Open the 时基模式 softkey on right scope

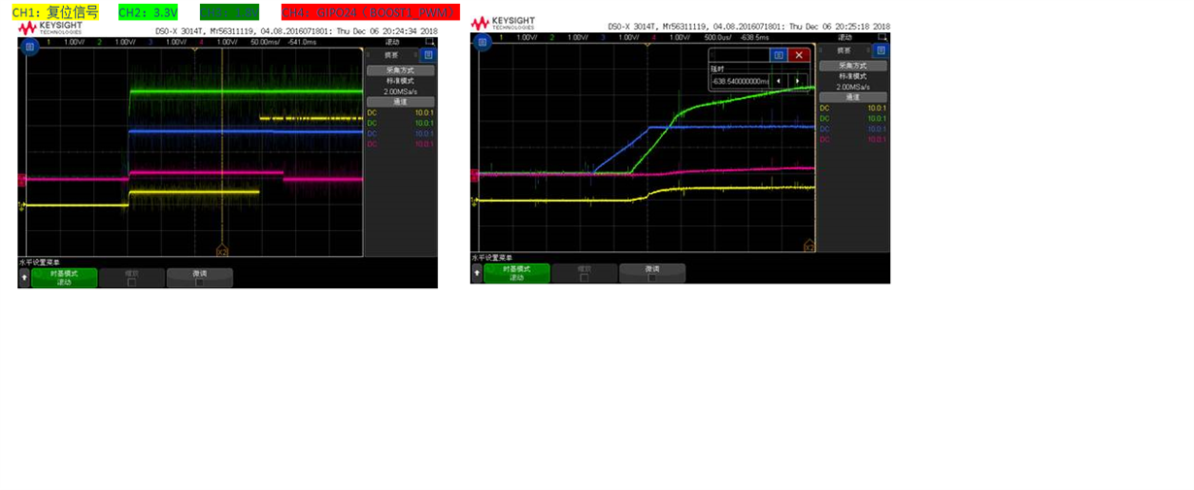pos(517,274)
